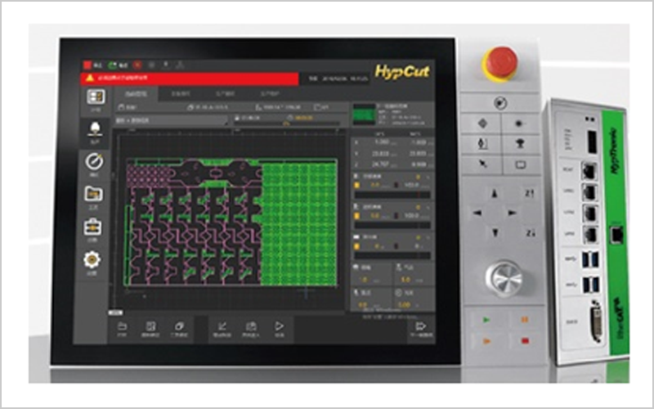The image size is (654, 409).
Task: Click the second panel's black progress bar
Action: pyautogui.click(x=392, y=226)
